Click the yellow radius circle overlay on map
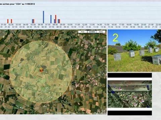The image size is (161, 120). pyautogui.click(x=41, y=72)
